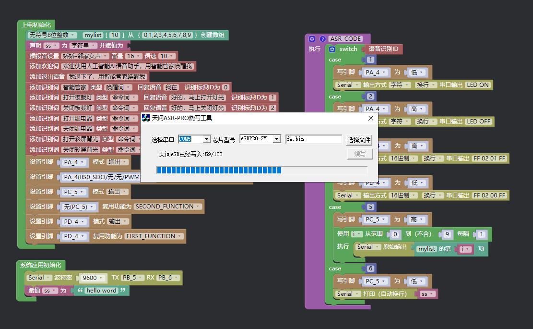The width and height of the screenshot is (533, 329).
Task: Open the 无符号8位整数 type dropdown
Action: tap(52, 35)
